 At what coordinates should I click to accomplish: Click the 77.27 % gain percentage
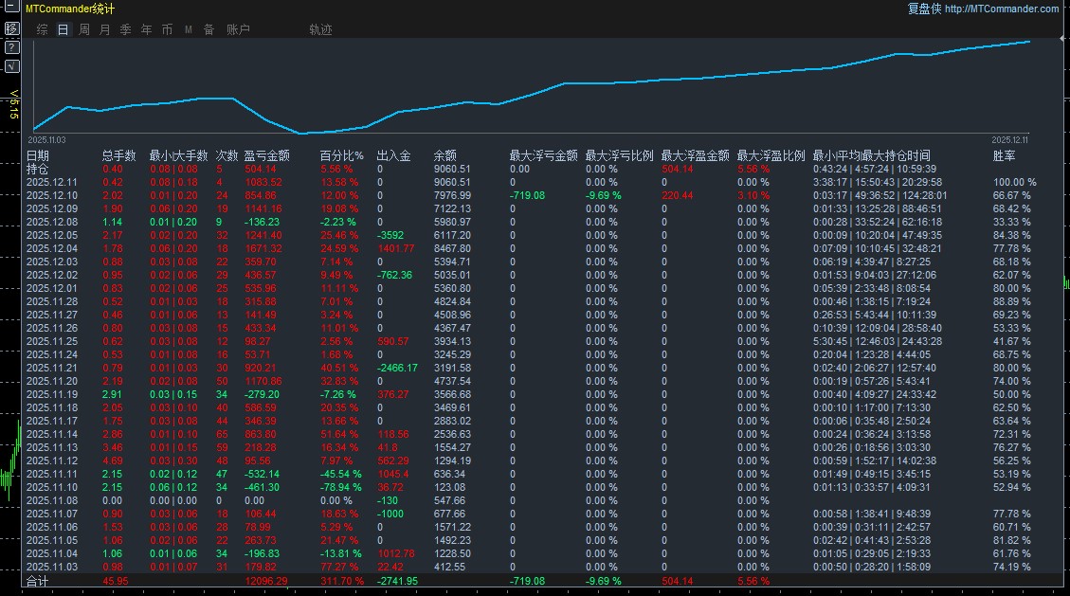coord(339,567)
